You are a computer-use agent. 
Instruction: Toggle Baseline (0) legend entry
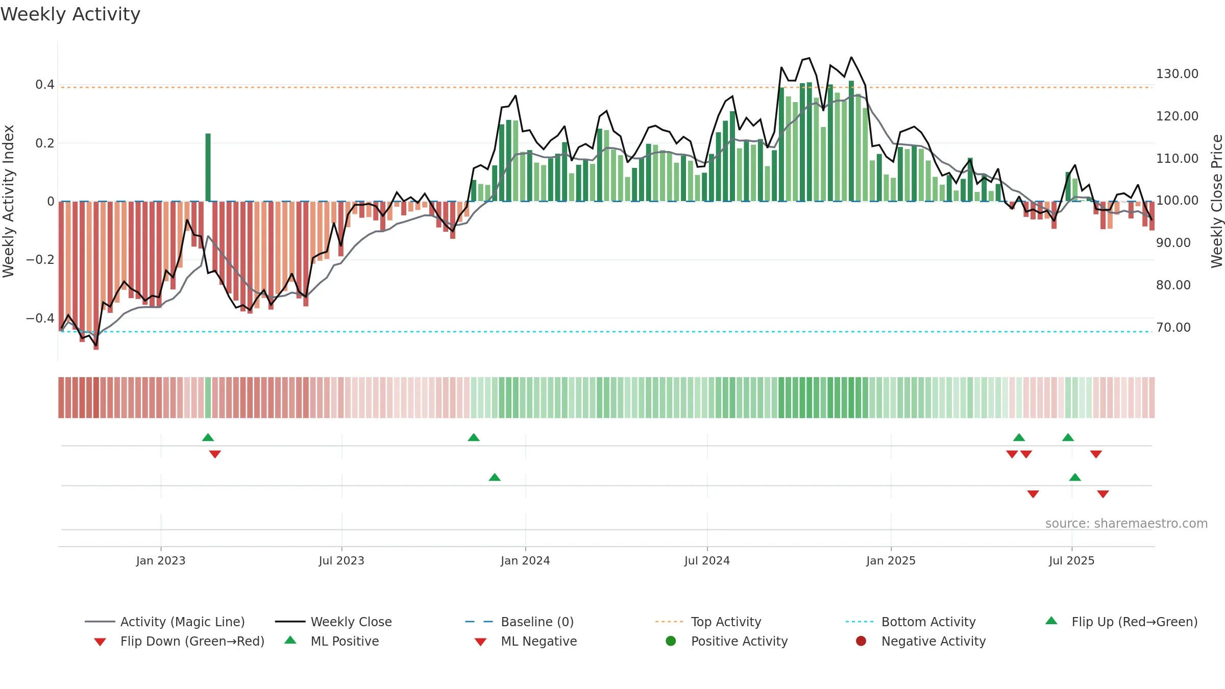[x=520, y=622]
